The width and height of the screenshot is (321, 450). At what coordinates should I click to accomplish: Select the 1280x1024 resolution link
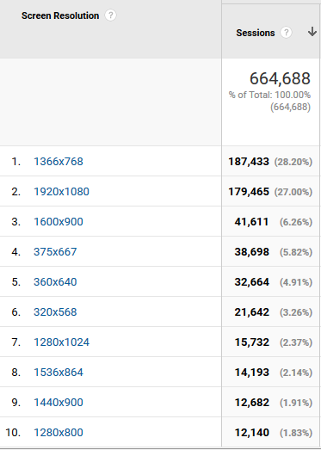61,342
